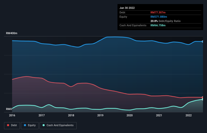Click the blue Equity endpoint marker
Screen dimensions: 207x133
203,41
